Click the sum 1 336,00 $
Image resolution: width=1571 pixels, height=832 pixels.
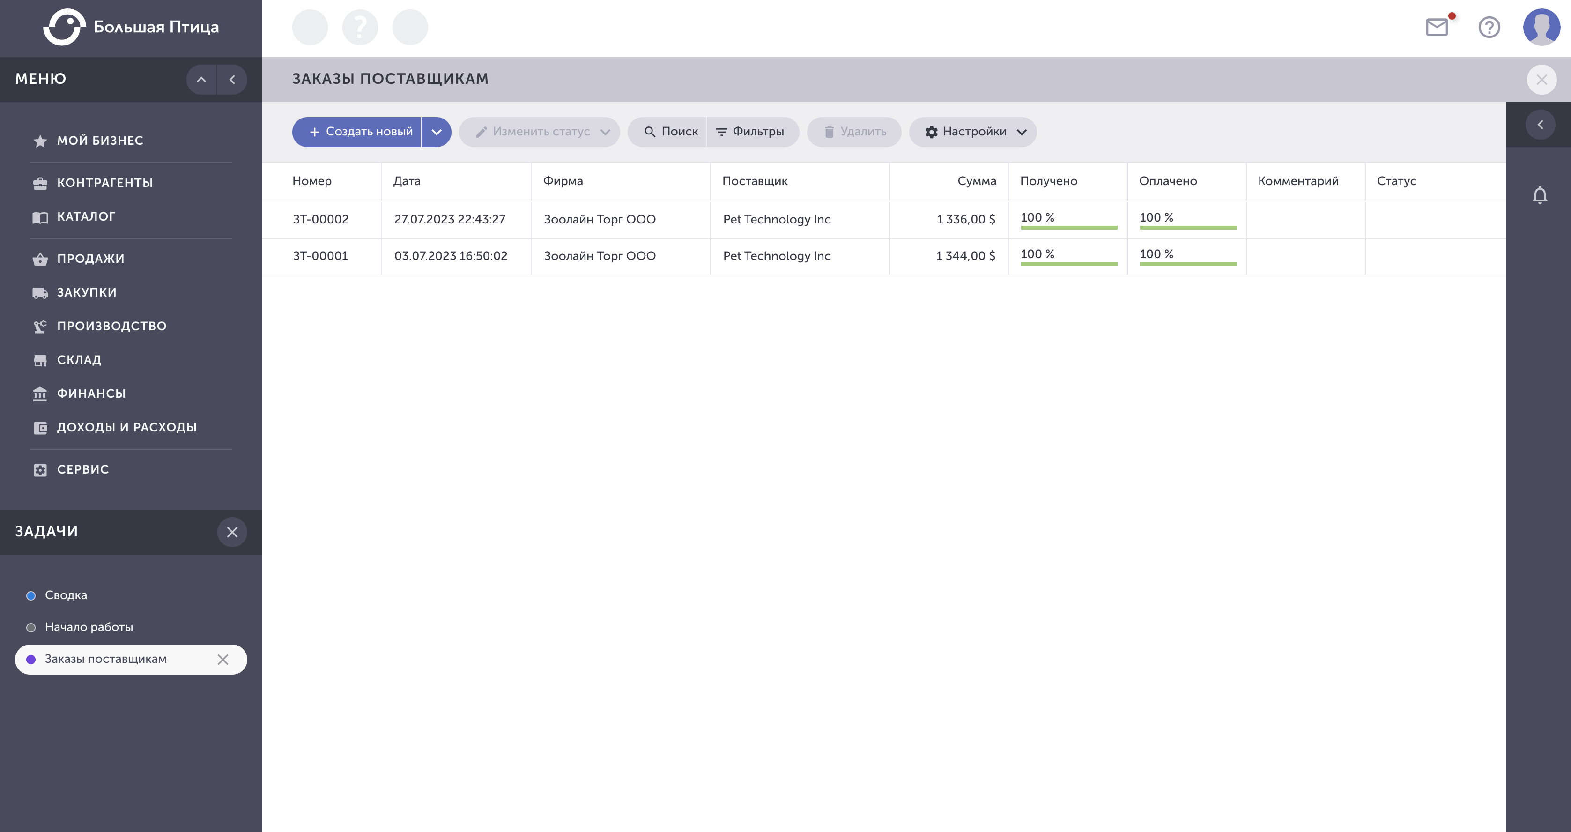[x=966, y=220]
